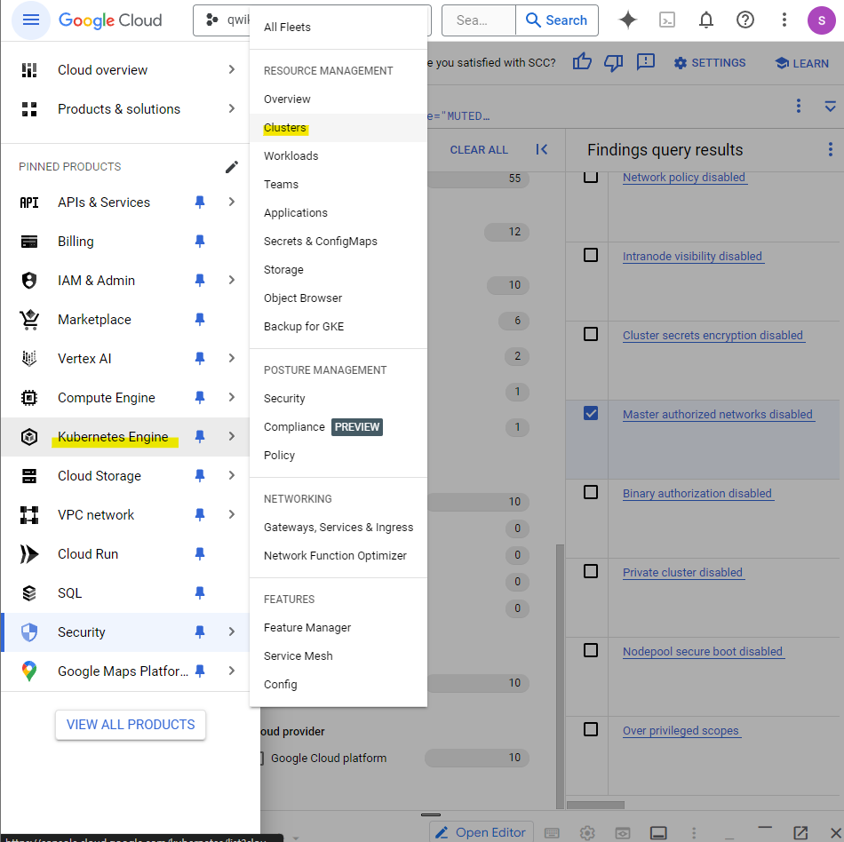Check Cluster secrets encryption disabled finding
The height and width of the screenshot is (842, 844).
(x=591, y=334)
